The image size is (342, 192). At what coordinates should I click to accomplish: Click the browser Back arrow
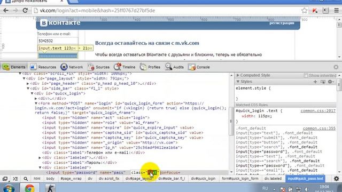[x=6, y=11]
